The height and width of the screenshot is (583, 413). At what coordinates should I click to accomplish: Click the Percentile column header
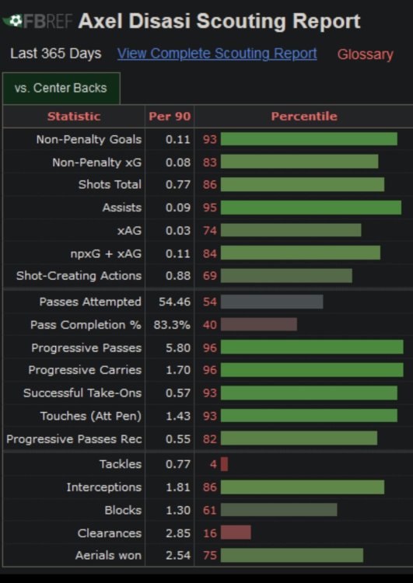304,117
